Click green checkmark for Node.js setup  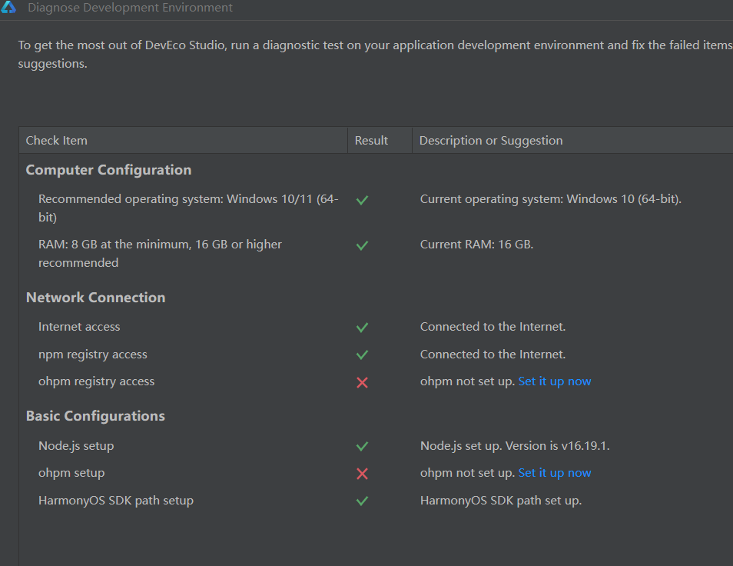(362, 446)
